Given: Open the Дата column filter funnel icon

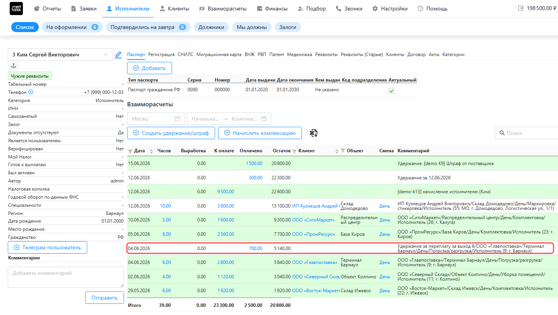Looking at the screenshot, I should [x=130, y=151].
